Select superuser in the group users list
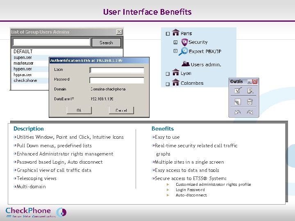295x221 pixels. tap(23, 57)
